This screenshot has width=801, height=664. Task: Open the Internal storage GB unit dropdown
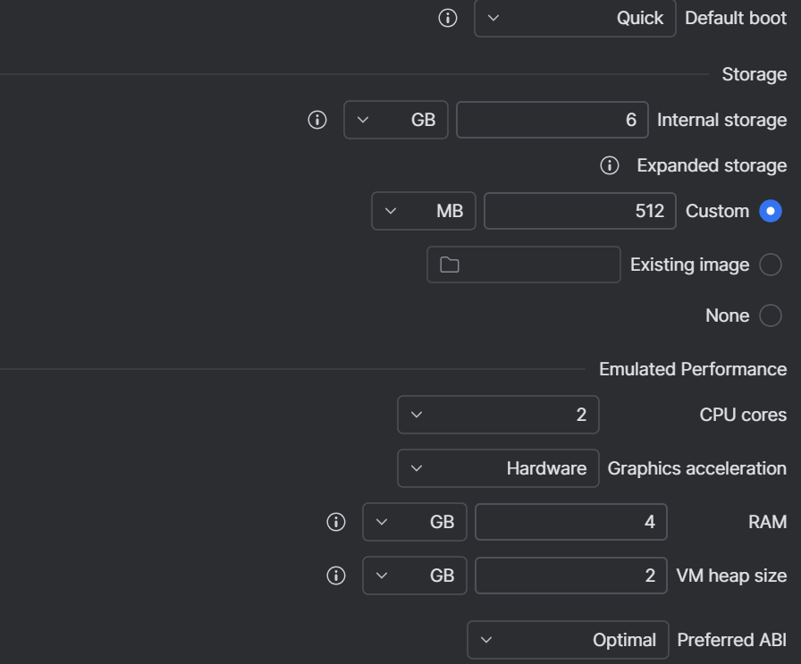(395, 120)
